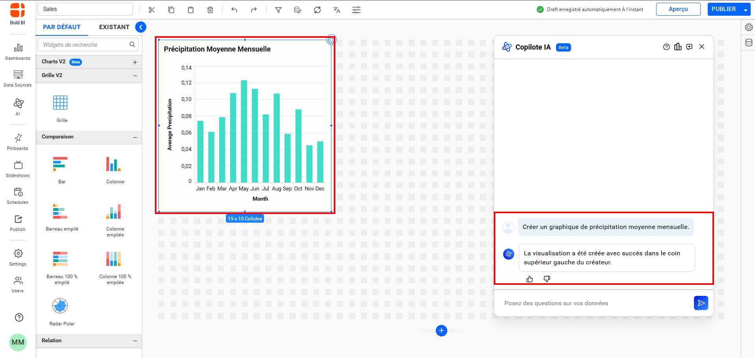Focus the Widgets de recherche search field
755x358 pixels.
click(85, 45)
